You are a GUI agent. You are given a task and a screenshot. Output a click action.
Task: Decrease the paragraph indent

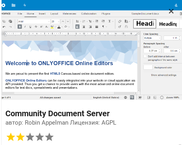[x=97, y=21]
